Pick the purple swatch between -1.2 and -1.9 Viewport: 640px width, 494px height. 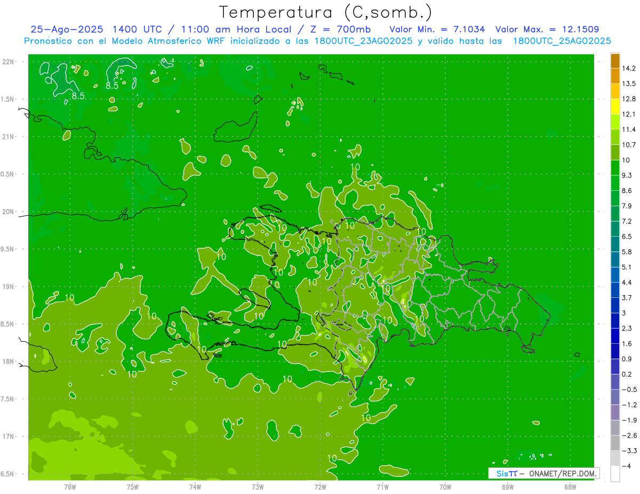click(x=615, y=412)
